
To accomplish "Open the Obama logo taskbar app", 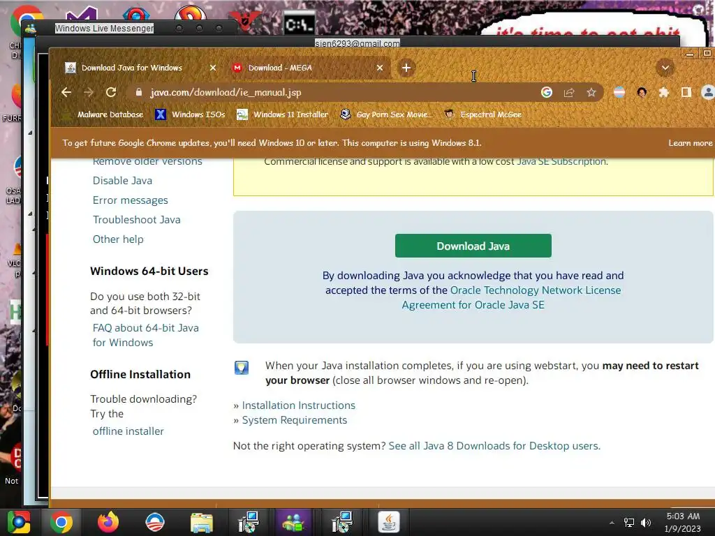I will tap(155, 522).
